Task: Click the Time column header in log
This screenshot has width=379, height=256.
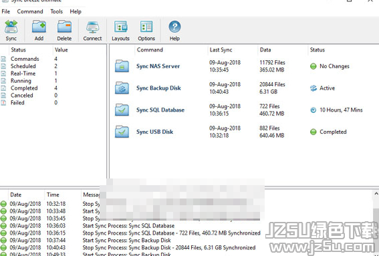Action: tap(53, 195)
